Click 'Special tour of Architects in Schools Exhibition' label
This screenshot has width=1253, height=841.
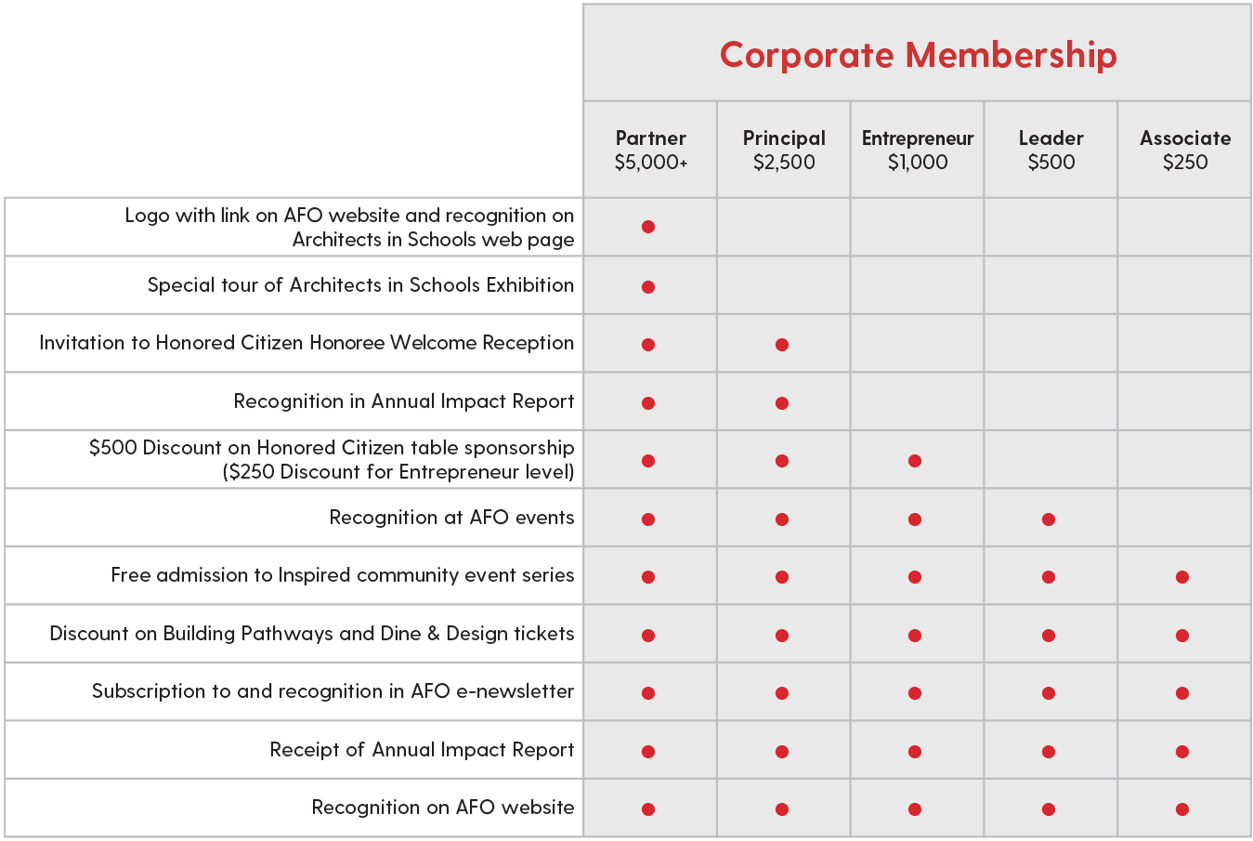point(360,285)
